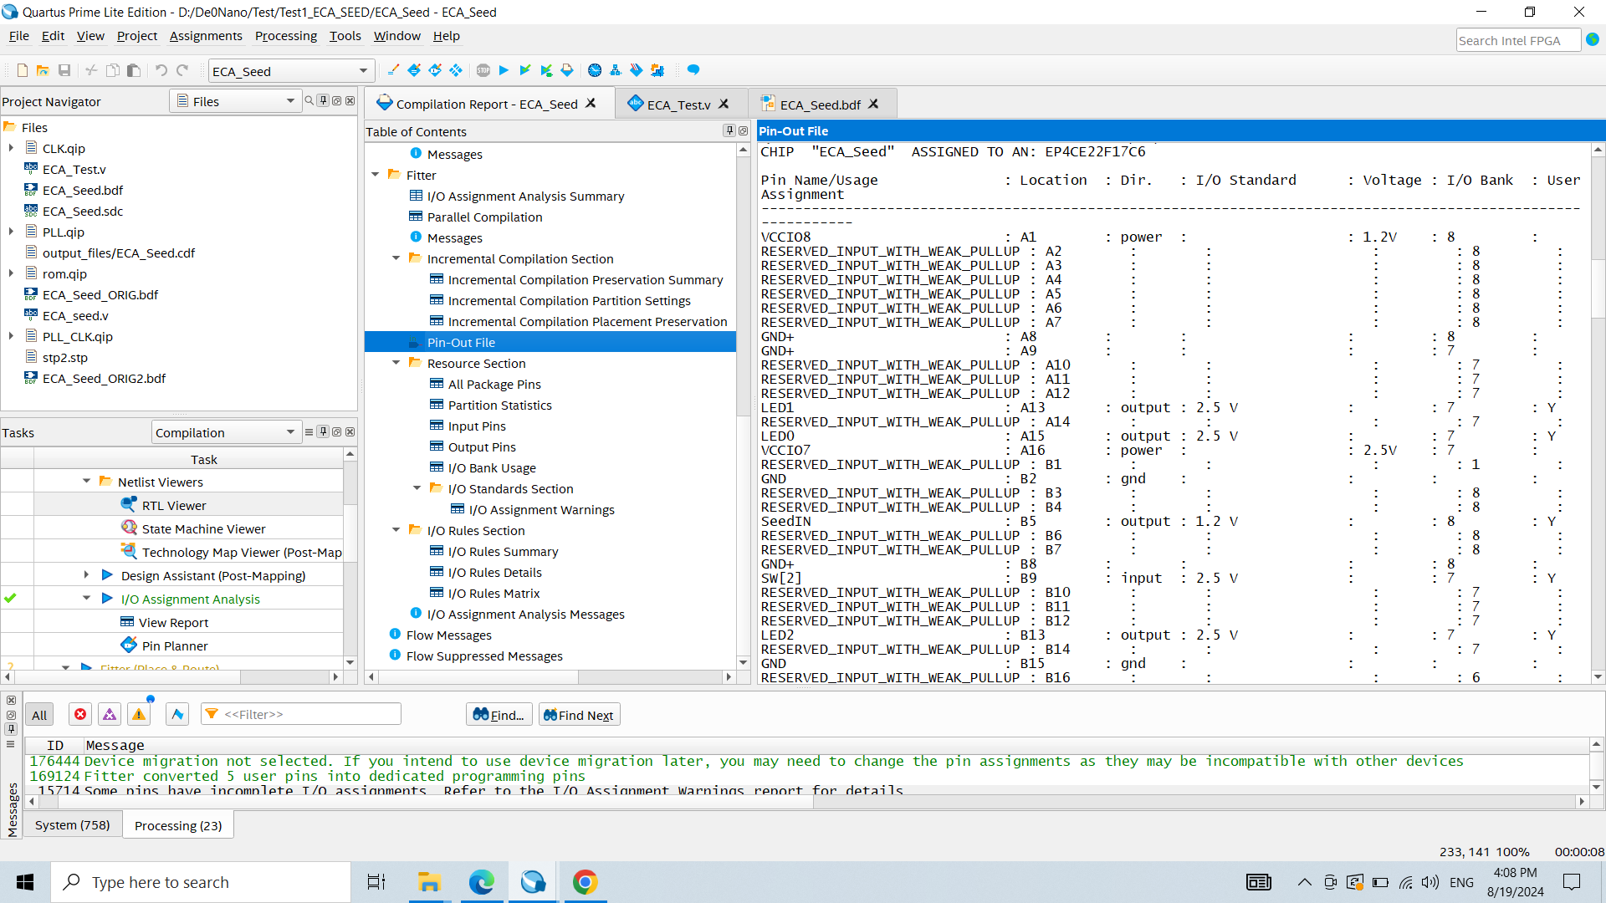
Task: Open RTL Viewer in the Tasks panel
Action: click(174, 505)
